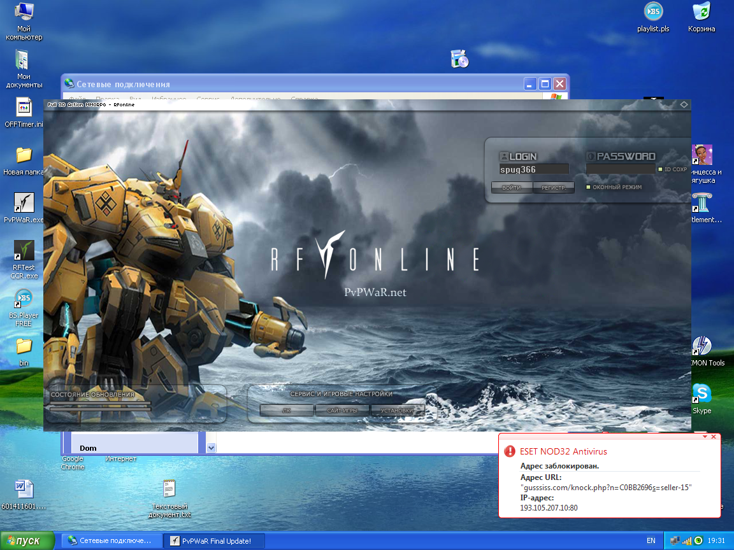Click the 19:31 taskbar clock
Screen dimensions: 734x550
(716, 540)
